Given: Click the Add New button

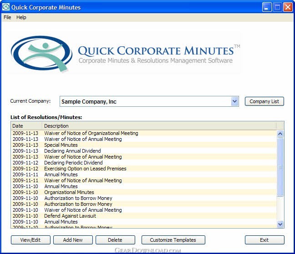Looking at the screenshot, I should point(73,240).
